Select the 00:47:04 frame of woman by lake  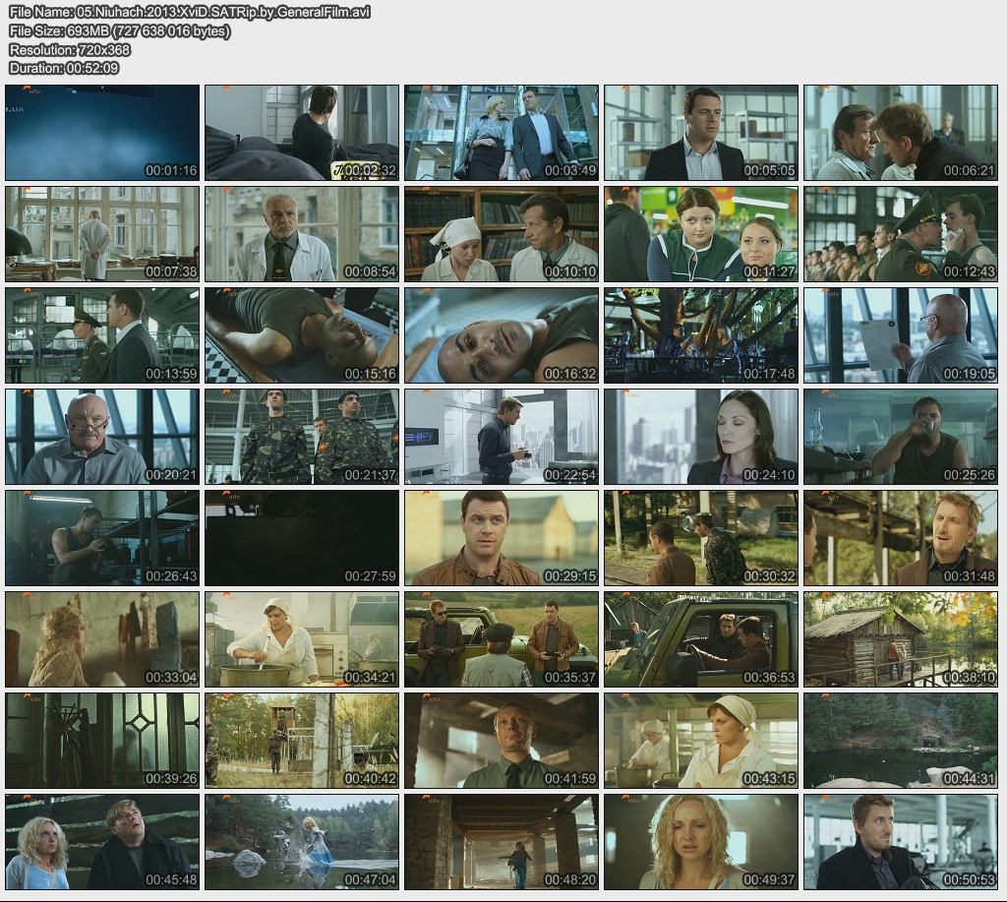[x=302, y=842]
